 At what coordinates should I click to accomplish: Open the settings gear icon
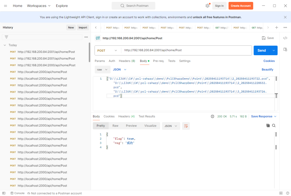pos(207,6)
